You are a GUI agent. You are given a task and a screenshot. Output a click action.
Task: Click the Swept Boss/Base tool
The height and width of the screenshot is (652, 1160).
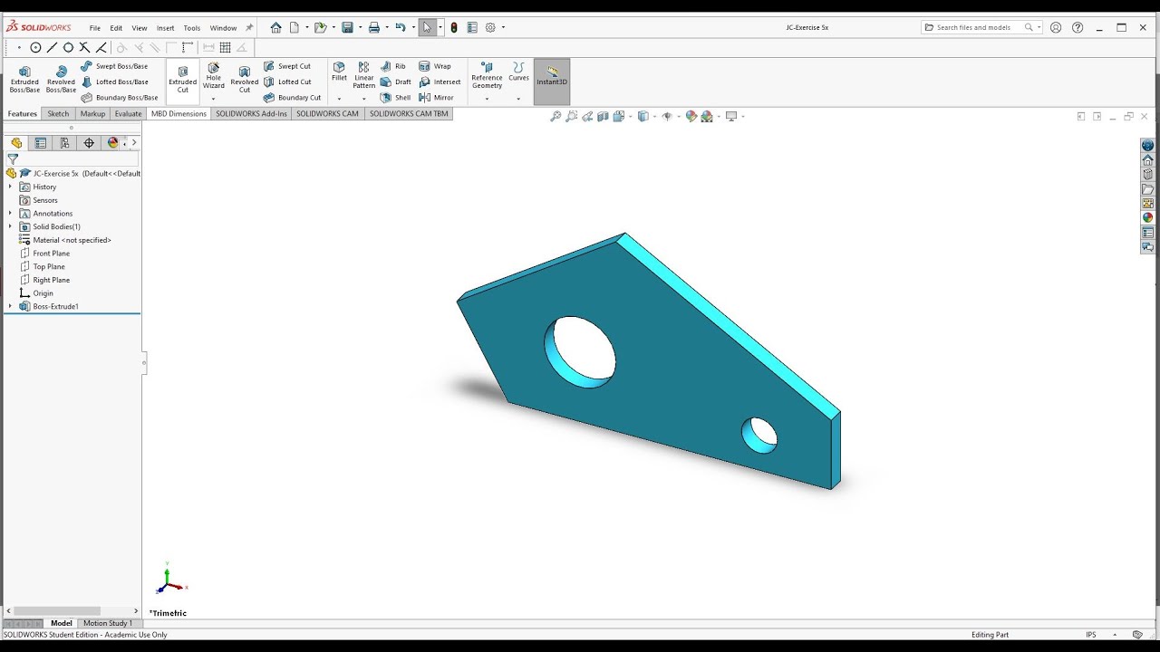[114, 66]
